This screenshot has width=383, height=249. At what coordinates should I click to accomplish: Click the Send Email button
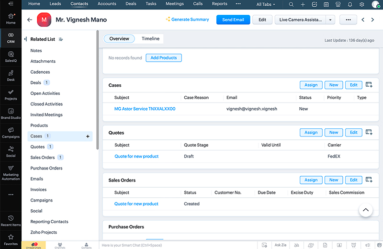coord(233,20)
